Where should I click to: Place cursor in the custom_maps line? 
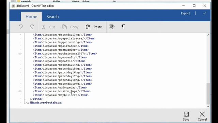tap(62, 91)
